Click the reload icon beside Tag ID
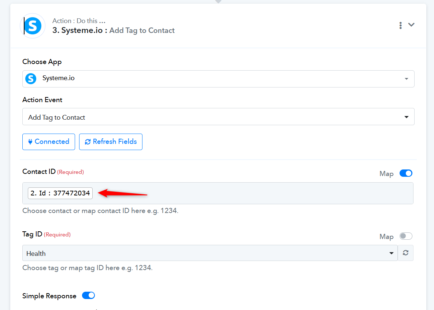Viewport: 434px width, 310px height. point(405,253)
